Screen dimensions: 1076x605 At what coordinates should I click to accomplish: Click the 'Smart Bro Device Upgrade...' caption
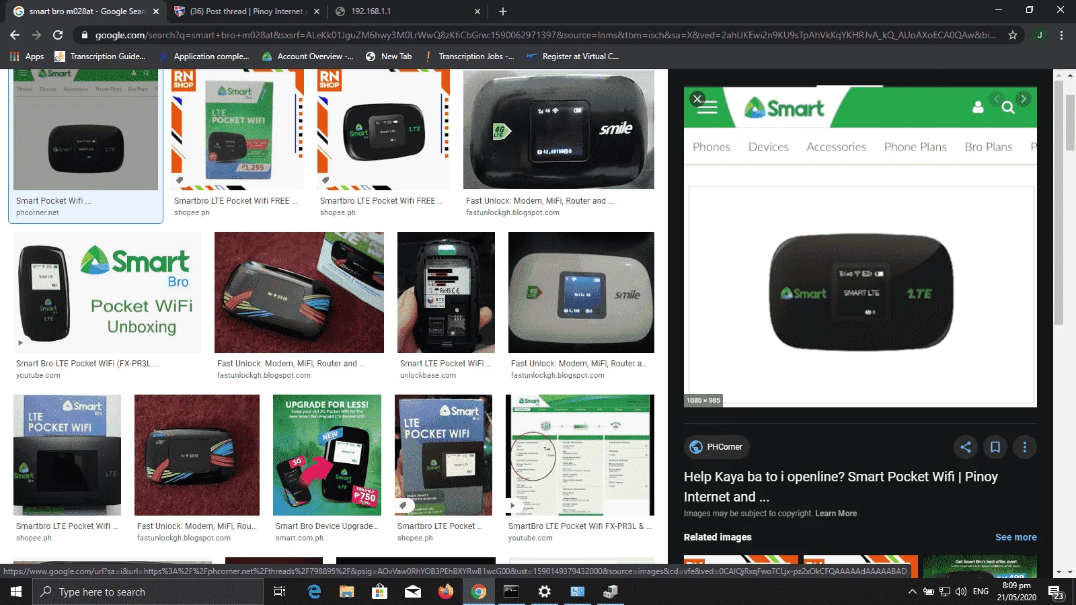(327, 526)
